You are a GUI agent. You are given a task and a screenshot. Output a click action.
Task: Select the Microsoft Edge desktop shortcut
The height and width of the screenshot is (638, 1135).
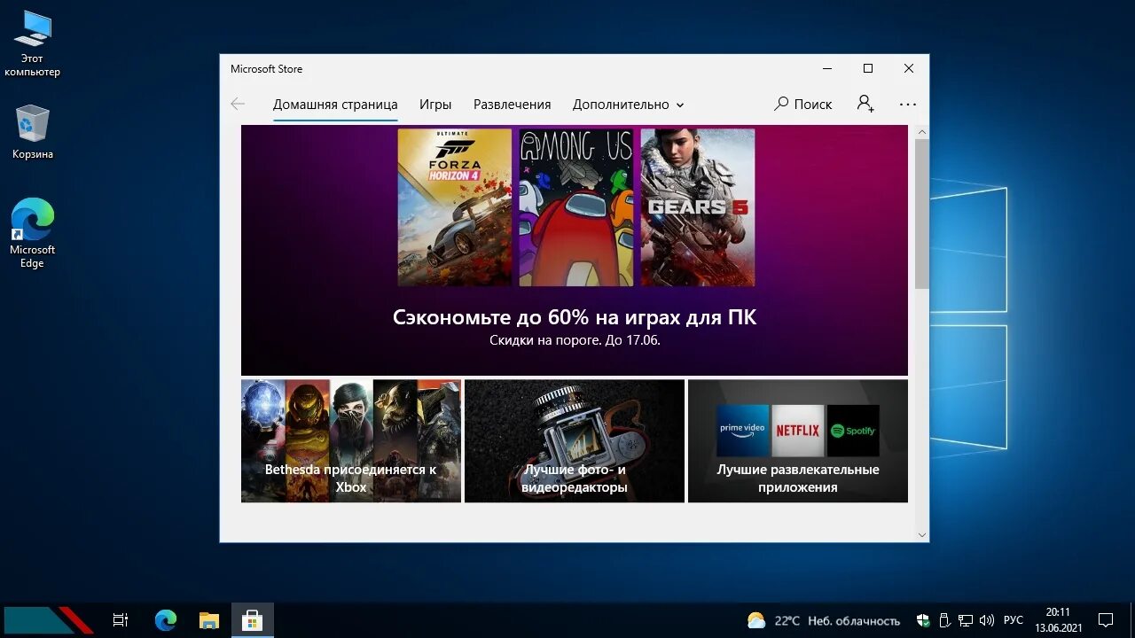pos(33,233)
